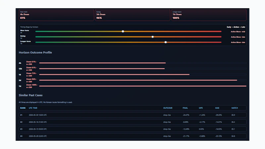Click FINAL value -8.09% in row #2

coord(185,122)
